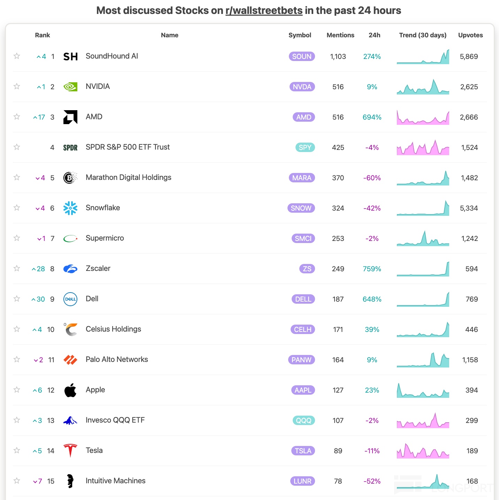499x500 pixels.
Task: Sort by the Upvotes column header
Action: click(470, 35)
